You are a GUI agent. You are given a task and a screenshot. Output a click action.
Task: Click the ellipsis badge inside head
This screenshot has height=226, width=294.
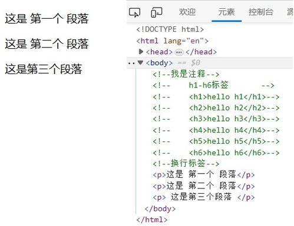[179, 52]
